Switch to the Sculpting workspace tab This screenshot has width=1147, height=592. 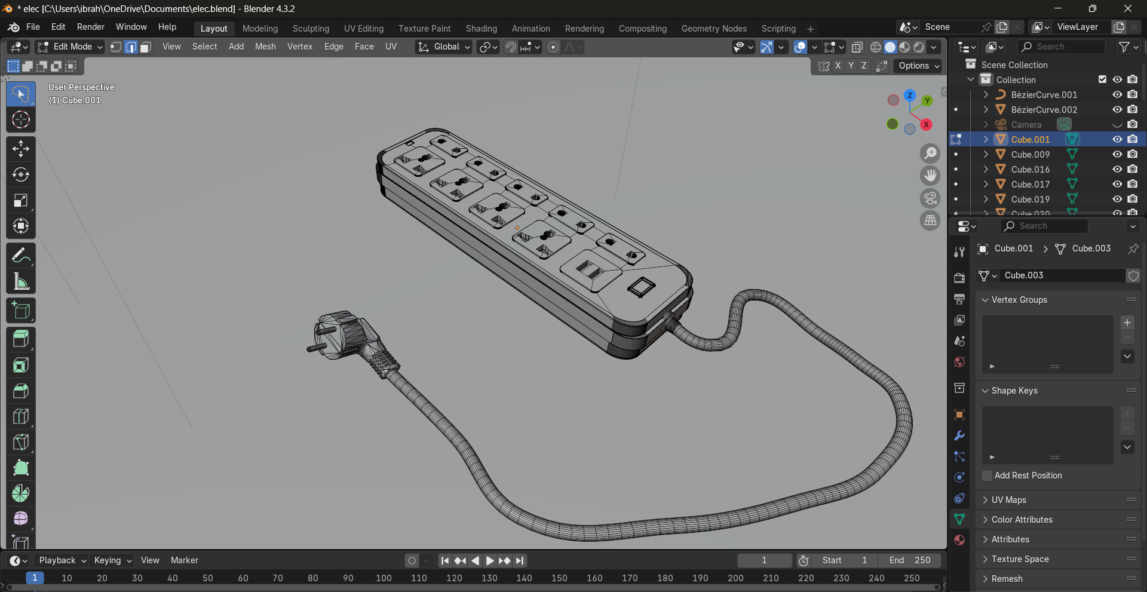(311, 29)
